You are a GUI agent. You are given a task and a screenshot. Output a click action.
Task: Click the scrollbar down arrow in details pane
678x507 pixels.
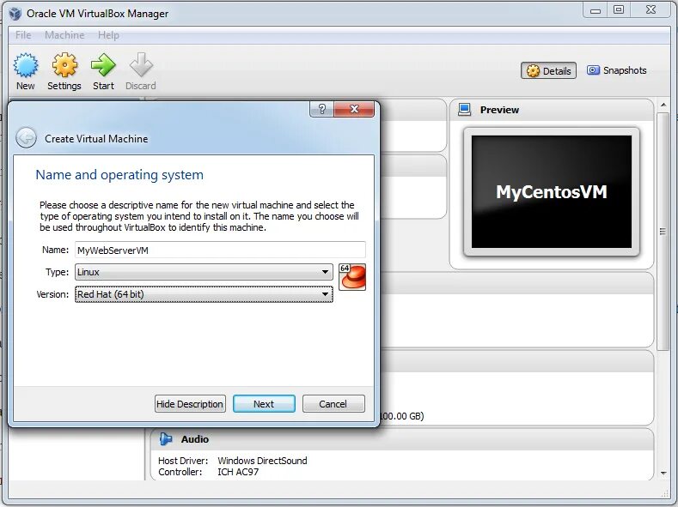tap(663, 474)
